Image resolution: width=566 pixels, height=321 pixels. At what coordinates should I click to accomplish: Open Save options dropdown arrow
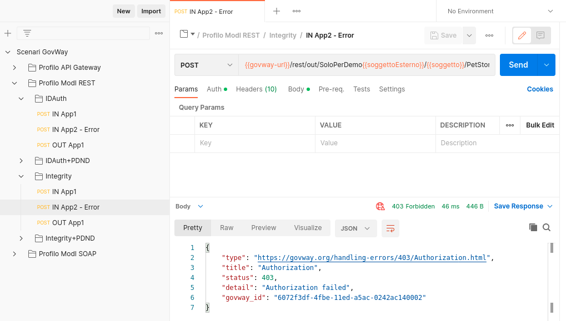469,35
